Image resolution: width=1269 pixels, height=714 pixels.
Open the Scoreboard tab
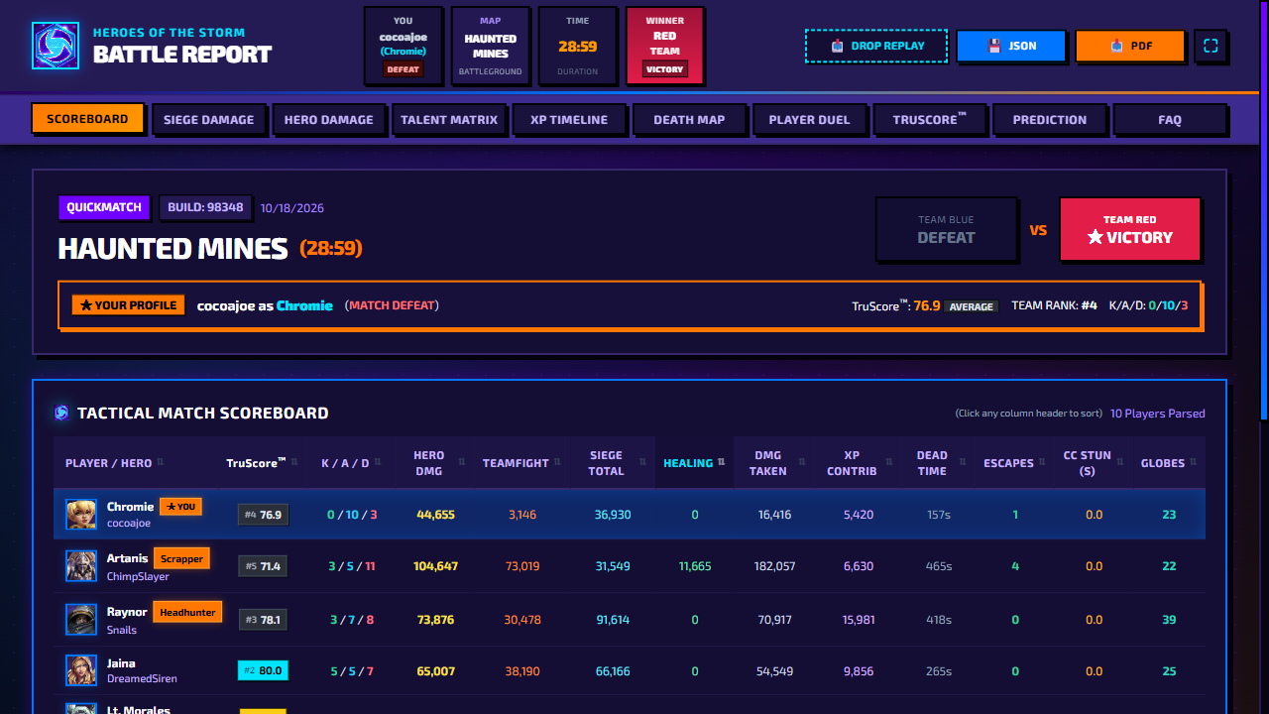[87, 119]
